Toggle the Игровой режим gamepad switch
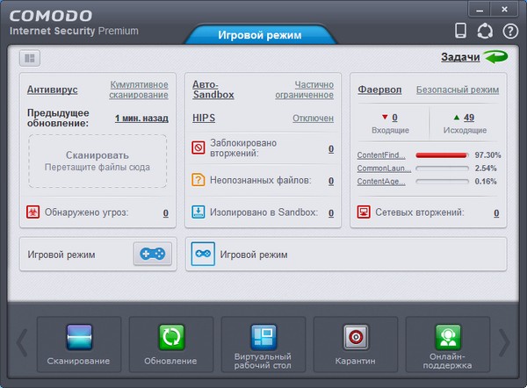This screenshot has height=388, width=527. [153, 255]
